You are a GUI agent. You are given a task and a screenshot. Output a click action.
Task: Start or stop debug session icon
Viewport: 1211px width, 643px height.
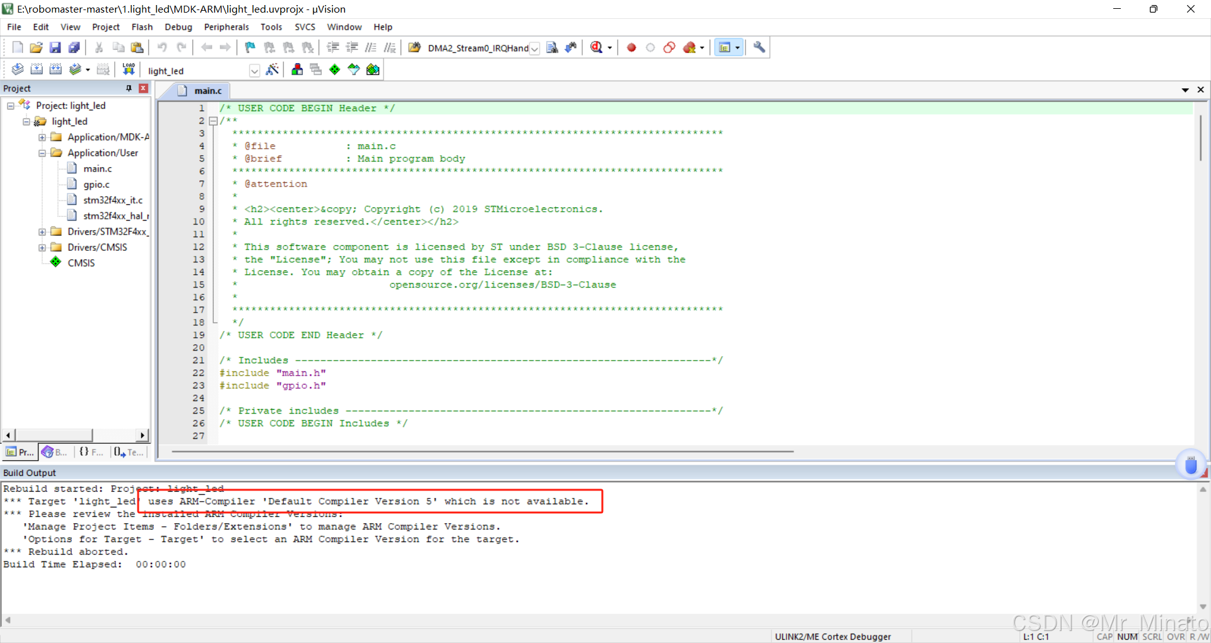596,47
